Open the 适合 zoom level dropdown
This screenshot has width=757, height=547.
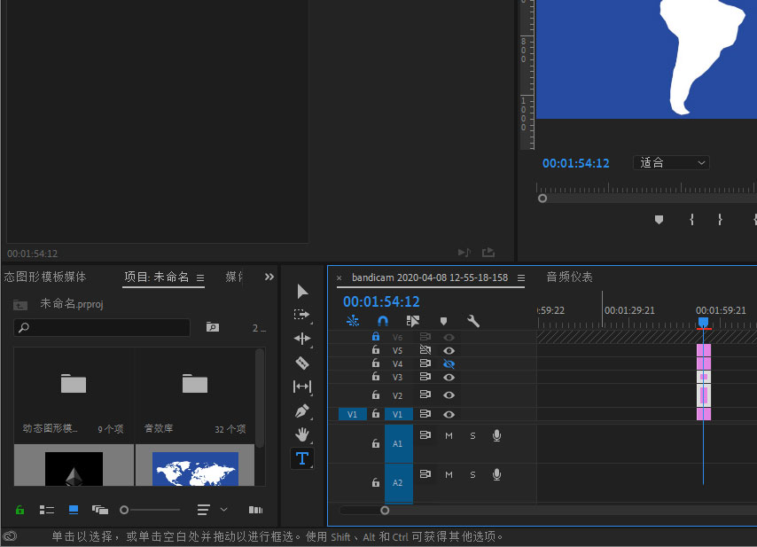pos(673,163)
